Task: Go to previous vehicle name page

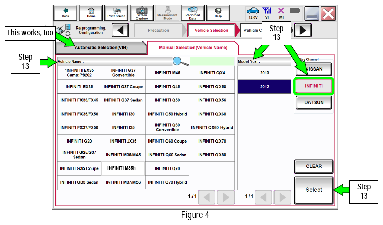Action: click(x=207, y=197)
